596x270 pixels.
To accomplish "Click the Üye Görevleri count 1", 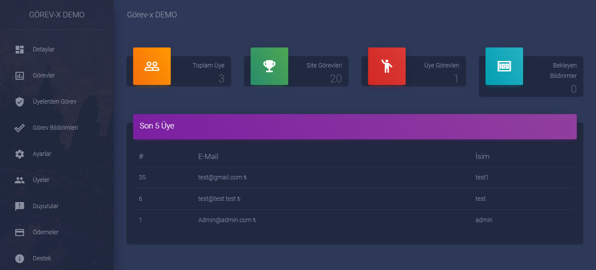I will pyautogui.click(x=457, y=79).
